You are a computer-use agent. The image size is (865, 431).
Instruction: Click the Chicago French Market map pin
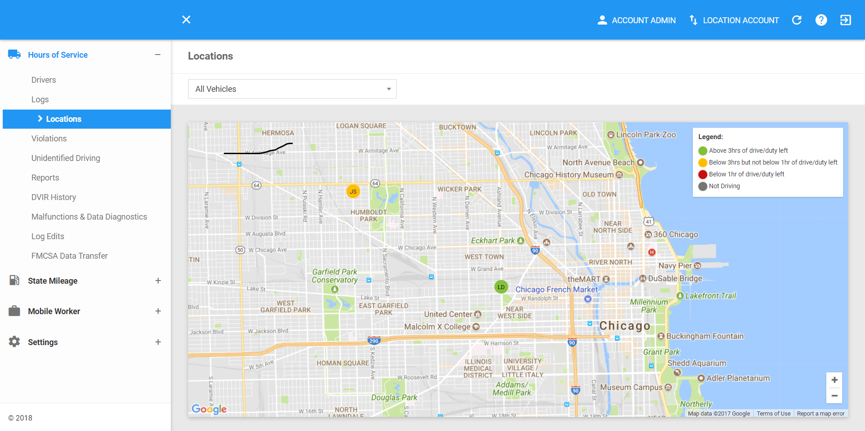(588, 299)
